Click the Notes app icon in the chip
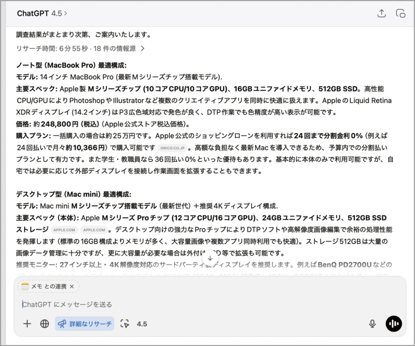The width and height of the screenshot is (415, 346). [25, 286]
